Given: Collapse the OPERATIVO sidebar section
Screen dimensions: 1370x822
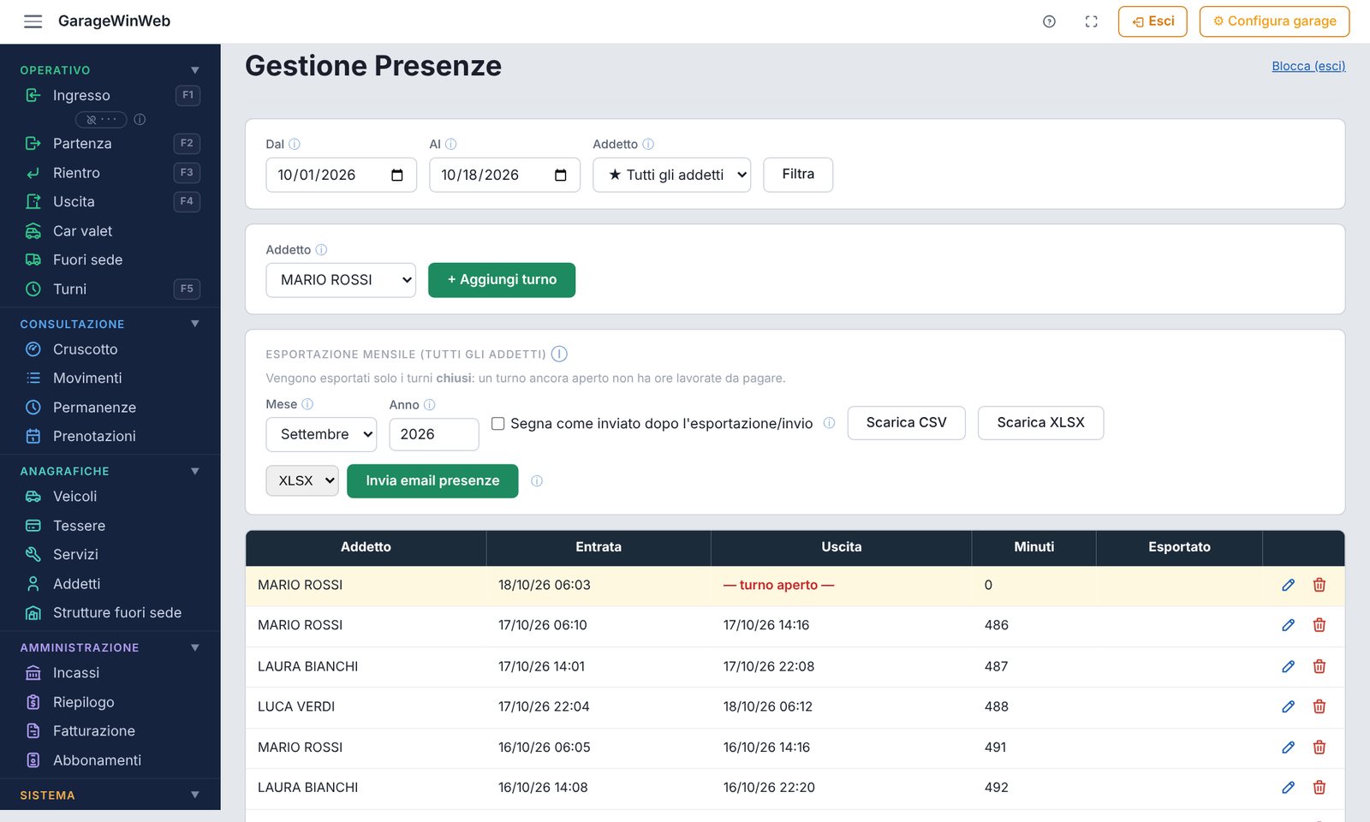Looking at the screenshot, I should point(194,70).
